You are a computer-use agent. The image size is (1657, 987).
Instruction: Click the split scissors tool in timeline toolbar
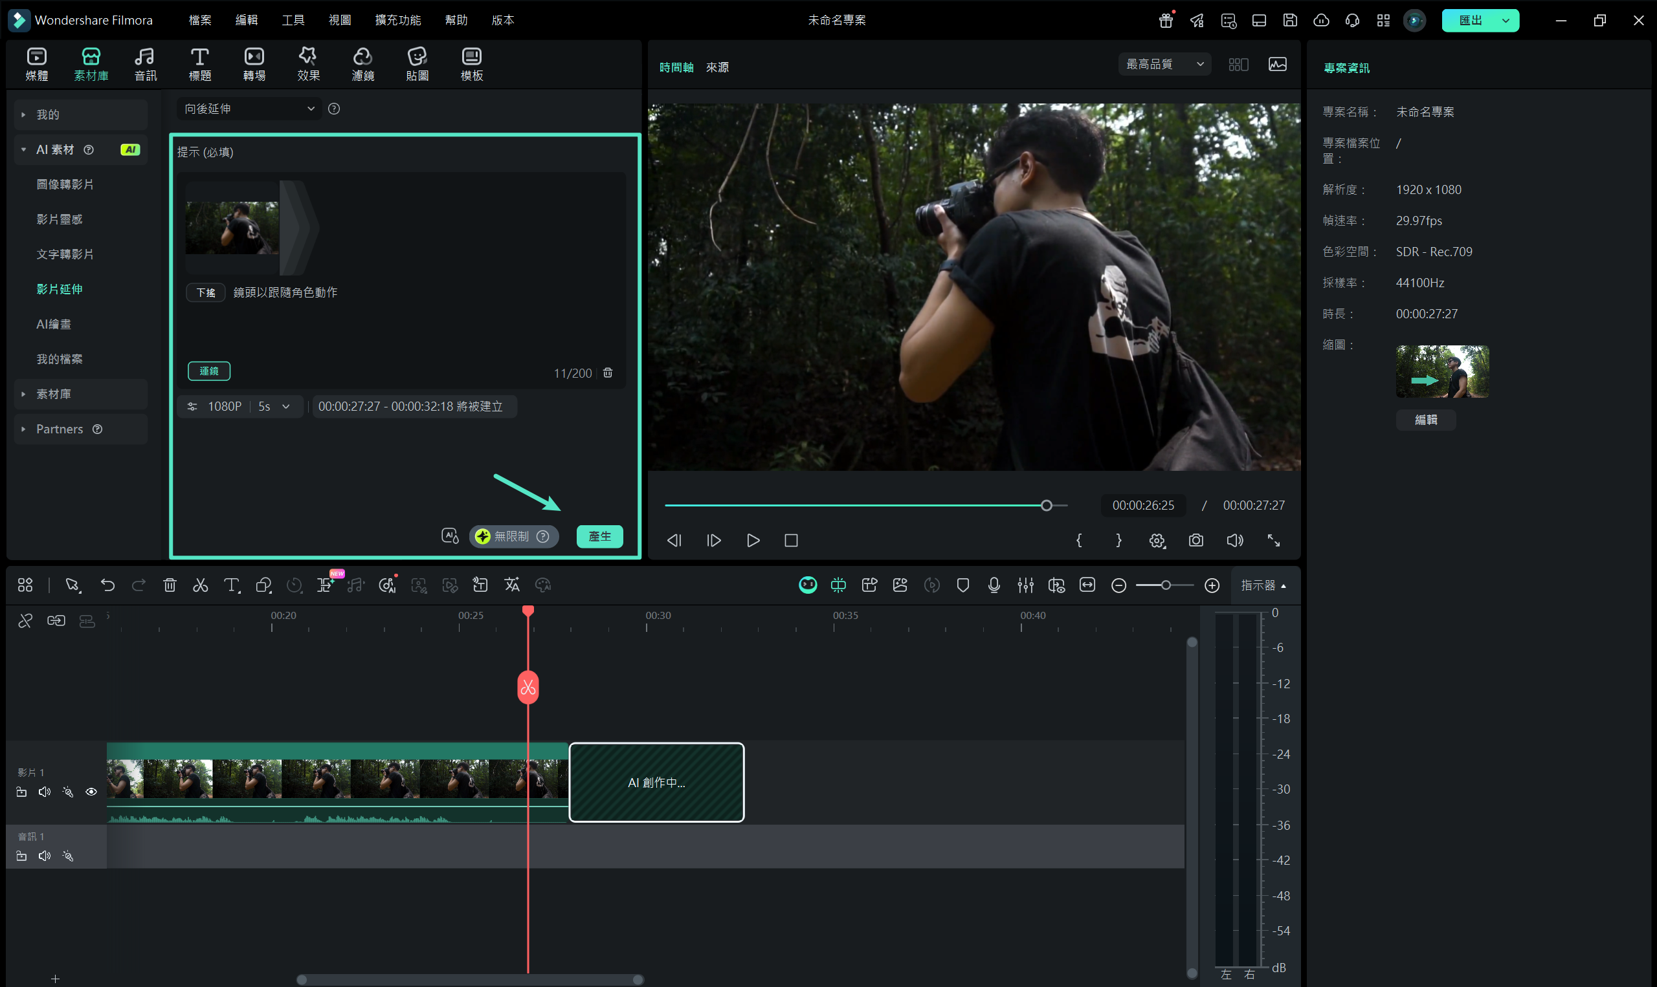pyautogui.click(x=200, y=585)
